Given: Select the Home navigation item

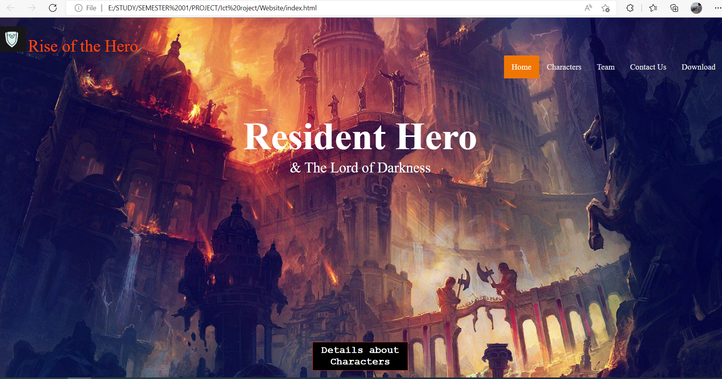Looking at the screenshot, I should [x=521, y=67].
